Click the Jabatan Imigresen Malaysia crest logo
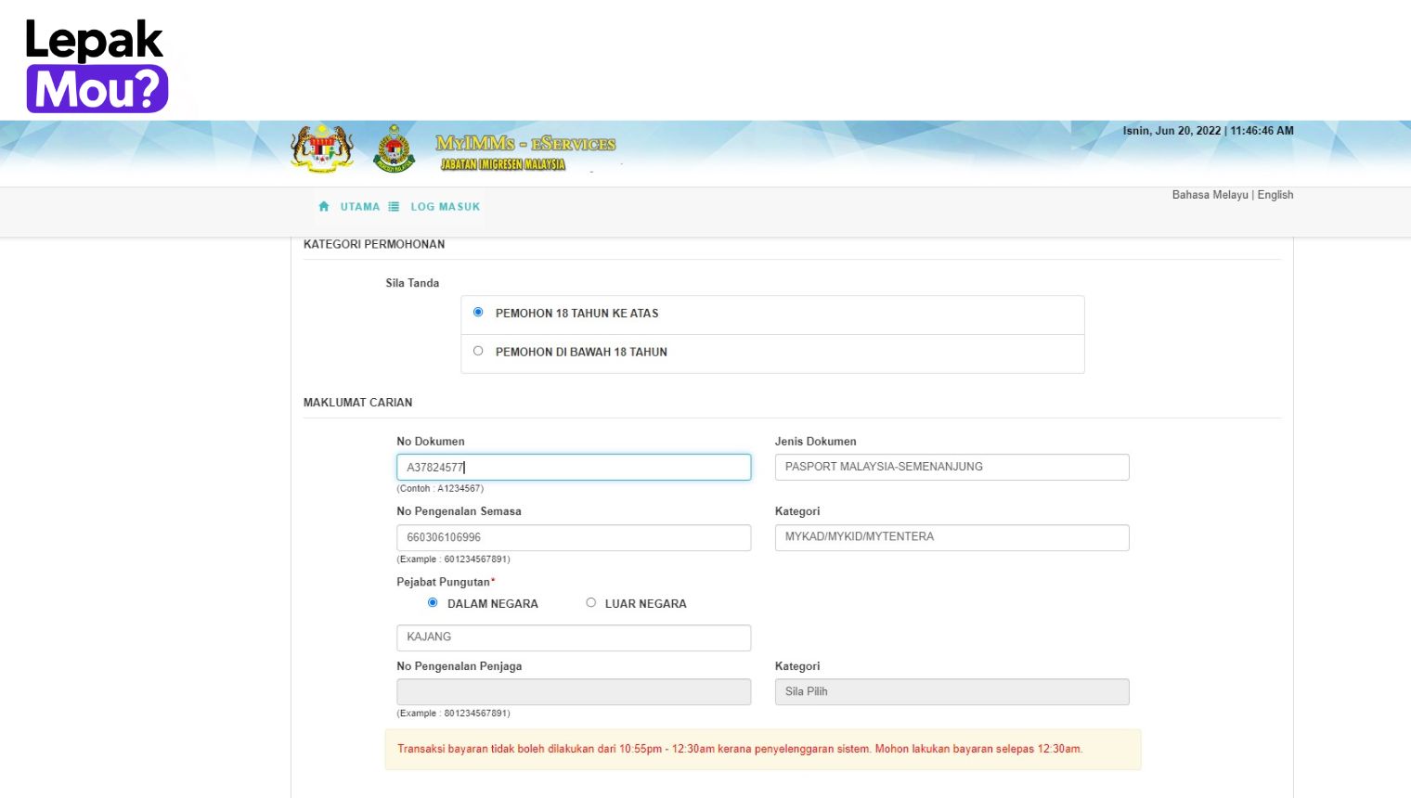This screenshot has height=798, width=1411. coord(394,149)
